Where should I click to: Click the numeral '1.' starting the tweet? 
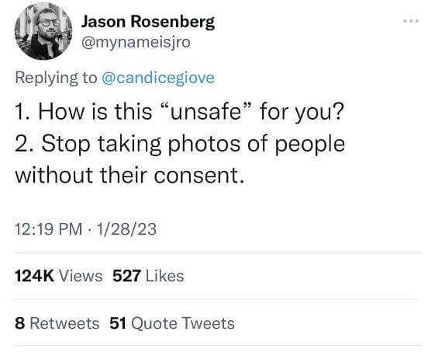coord(24,112)
